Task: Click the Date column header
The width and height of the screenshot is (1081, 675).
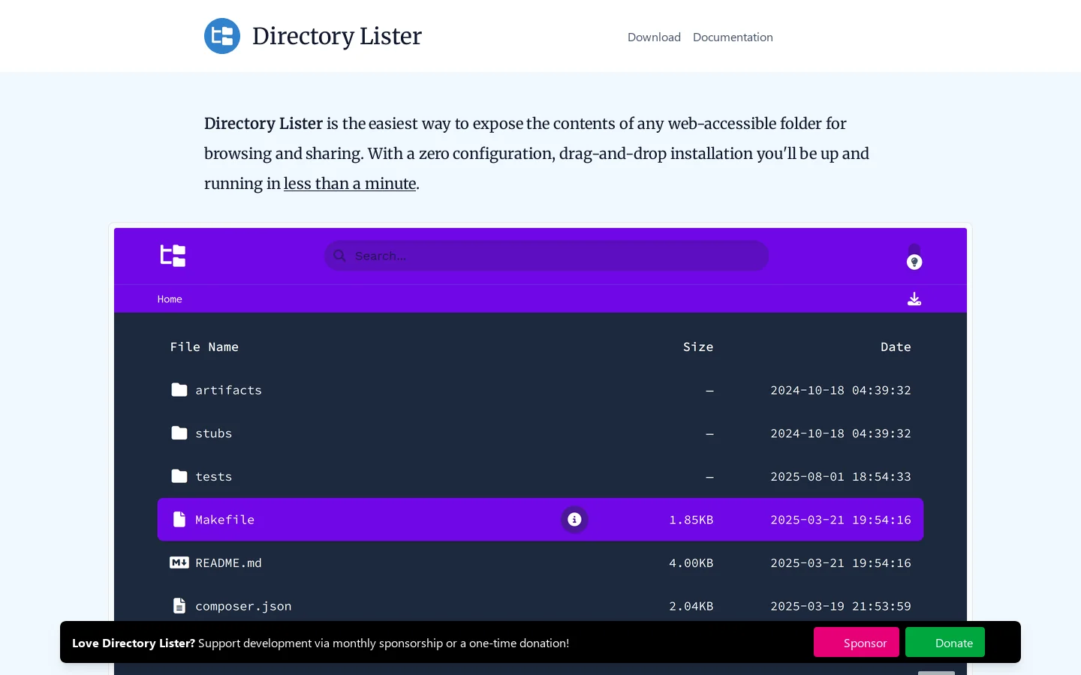Action: click(x=896, y=346)
